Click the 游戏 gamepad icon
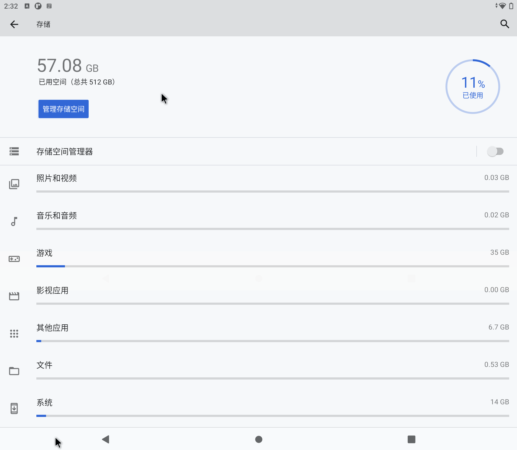Screen dimensions: 517x450 pyautogui.click(x=14, y=259)
